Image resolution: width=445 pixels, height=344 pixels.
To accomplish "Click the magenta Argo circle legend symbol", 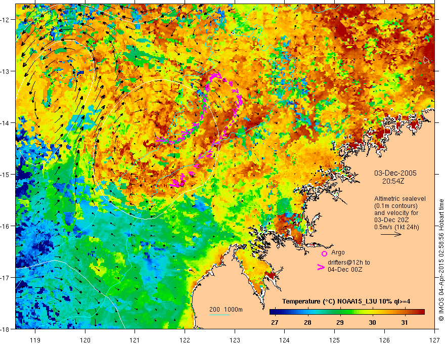I will click(324, 253).
